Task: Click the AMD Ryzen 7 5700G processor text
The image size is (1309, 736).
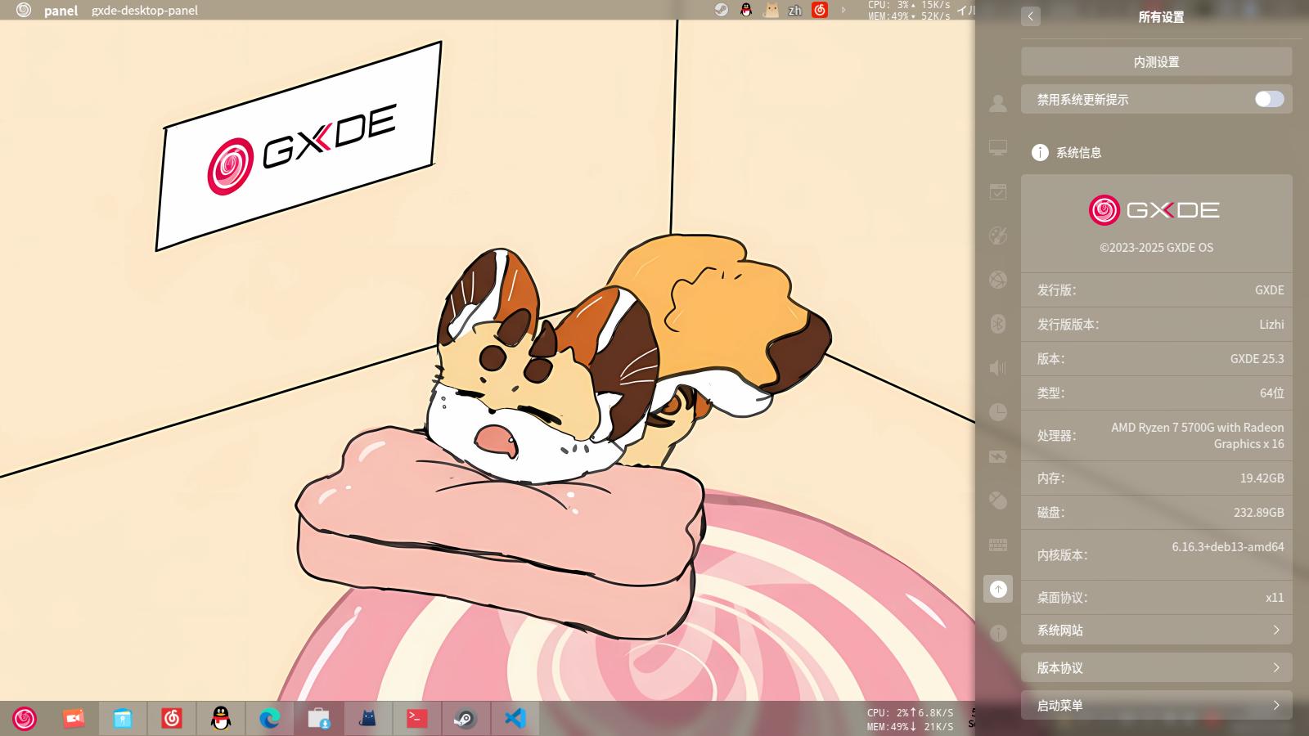Action: [x=1197, y=435]
